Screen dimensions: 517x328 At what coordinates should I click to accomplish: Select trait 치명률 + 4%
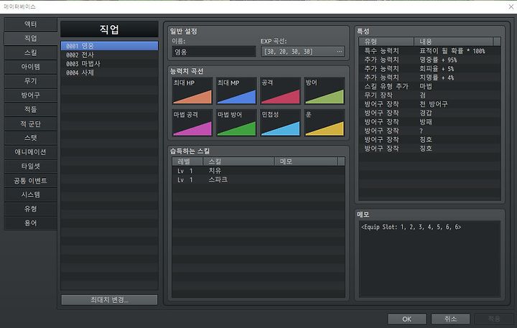point(429,78)
